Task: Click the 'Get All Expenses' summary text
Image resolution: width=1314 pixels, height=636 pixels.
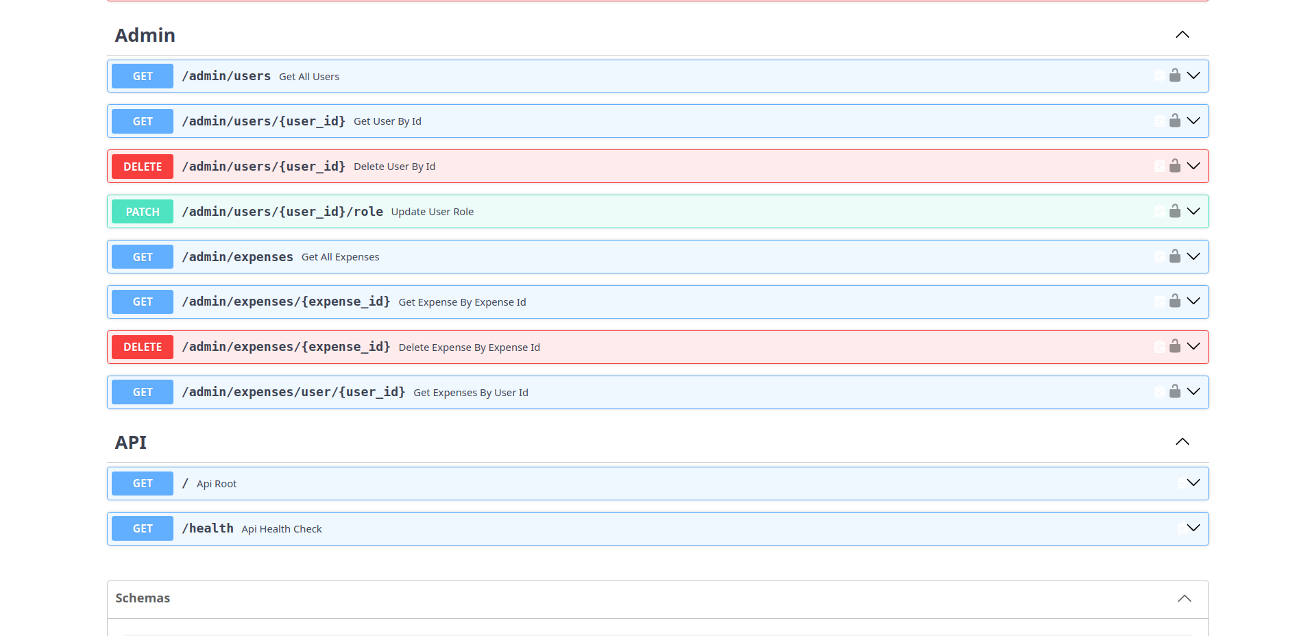Action: (x=340, y=257)
